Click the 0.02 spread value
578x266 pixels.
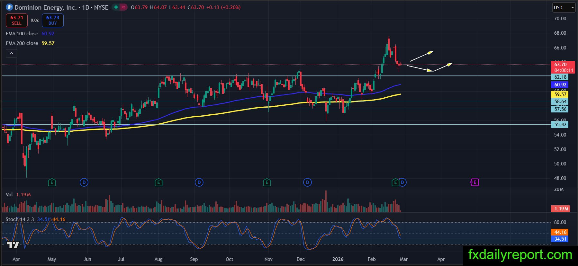35,20
